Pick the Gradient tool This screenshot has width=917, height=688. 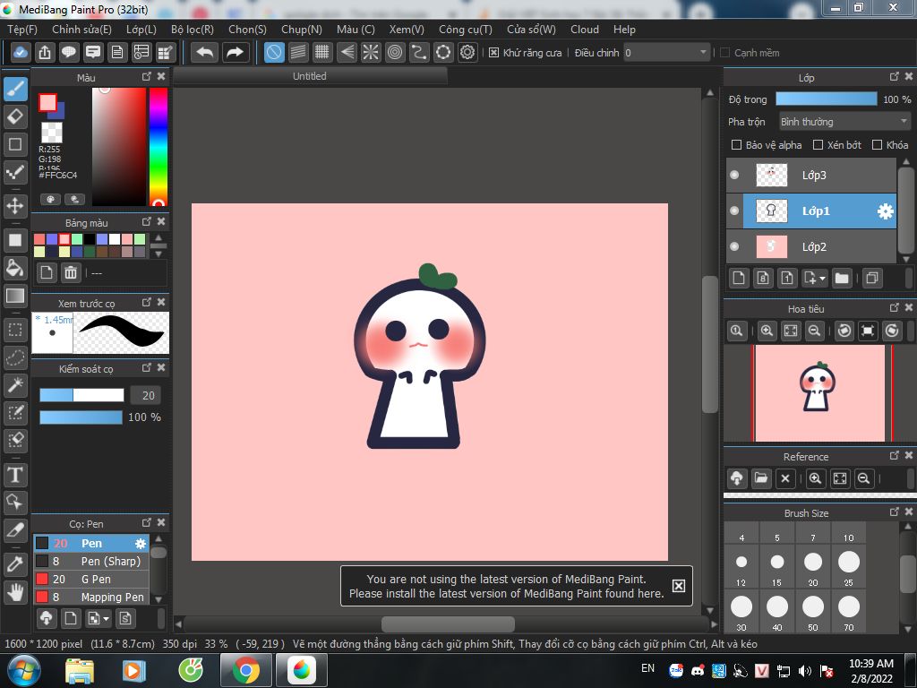(x=16, y=296)
